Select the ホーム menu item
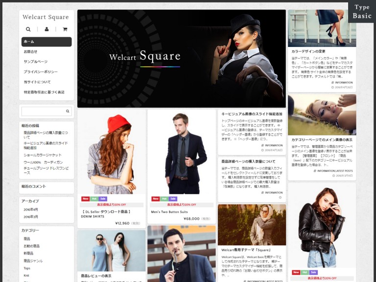The width and height of the screenshot is (376, 282). tap(47, 42)
